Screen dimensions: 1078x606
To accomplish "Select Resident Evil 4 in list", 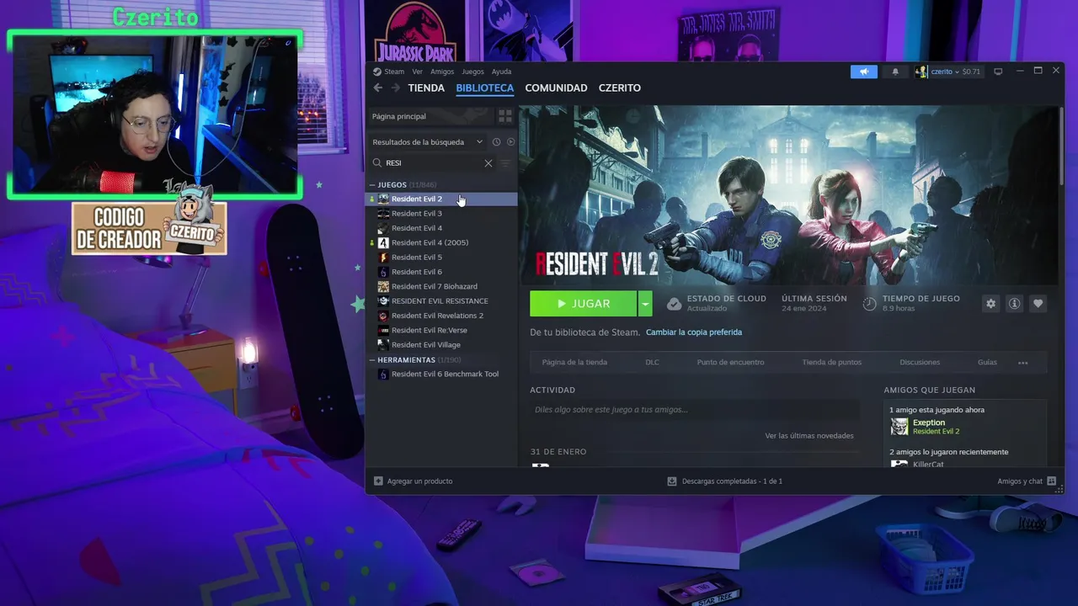I will [x=441, y=228].
